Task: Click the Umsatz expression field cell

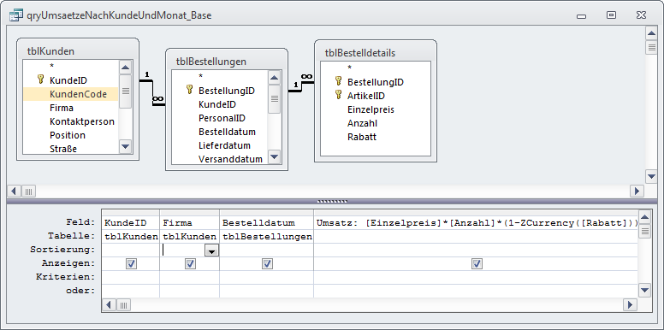Action: [476, 222]
